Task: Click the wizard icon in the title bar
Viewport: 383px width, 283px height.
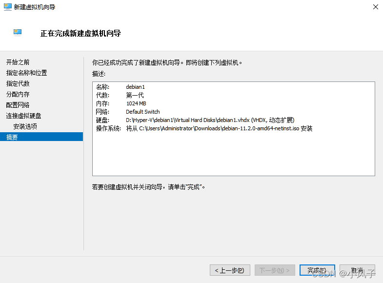Action: 8,7
